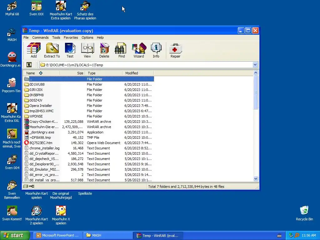The width and height of the screenshot is (320, 240).
Task: Open the Tools menu
Action: pyautogui.click(x=56, y=37)
